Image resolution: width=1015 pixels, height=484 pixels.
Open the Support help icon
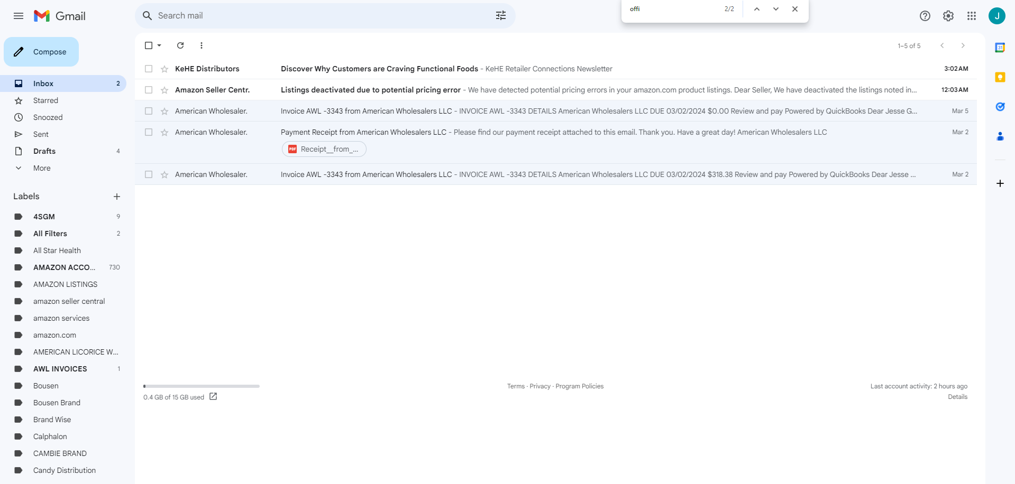click(925, 16)
